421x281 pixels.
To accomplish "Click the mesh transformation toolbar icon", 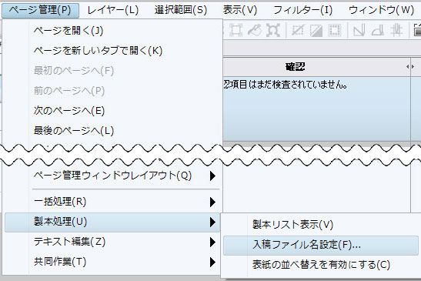I will (273, 30).
